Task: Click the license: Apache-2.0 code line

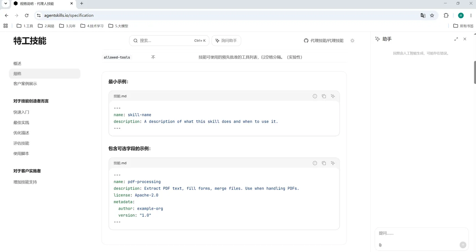Action: [136, 195]
